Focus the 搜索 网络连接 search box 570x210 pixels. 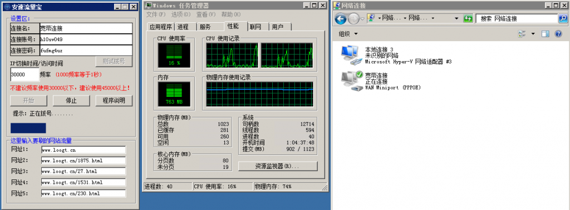click(517, 18)
